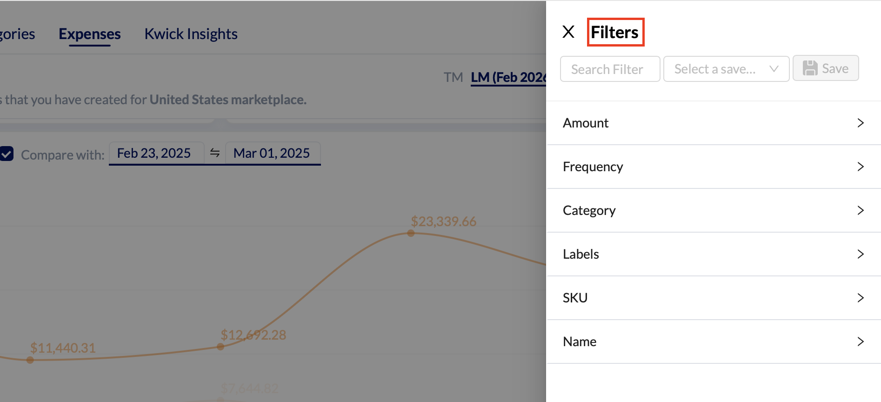
Task: Click the $23,339.66 chart data point
Action: tap(411, 233)
